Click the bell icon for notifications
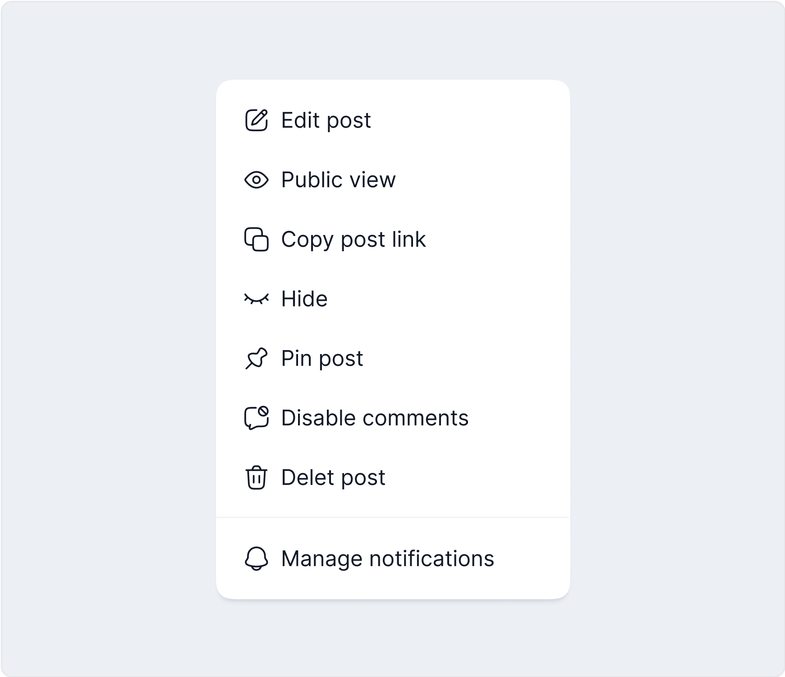The height and width of the screenshot is (677, 785). [x=256, y=559]
